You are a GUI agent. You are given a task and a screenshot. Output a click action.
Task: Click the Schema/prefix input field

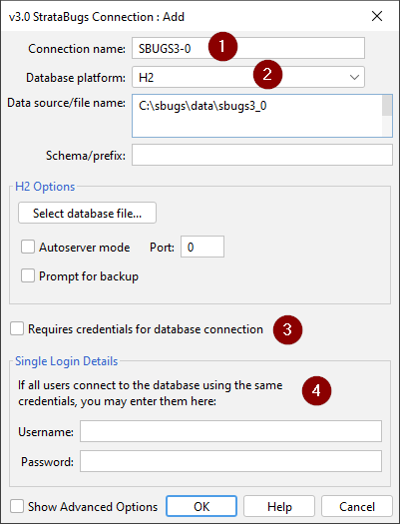coord(262,155)
